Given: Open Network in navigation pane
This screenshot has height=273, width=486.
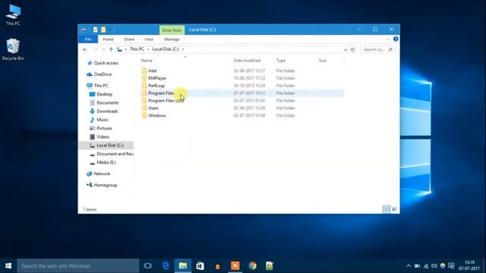Looking at the screenshot, I should 102,174.
